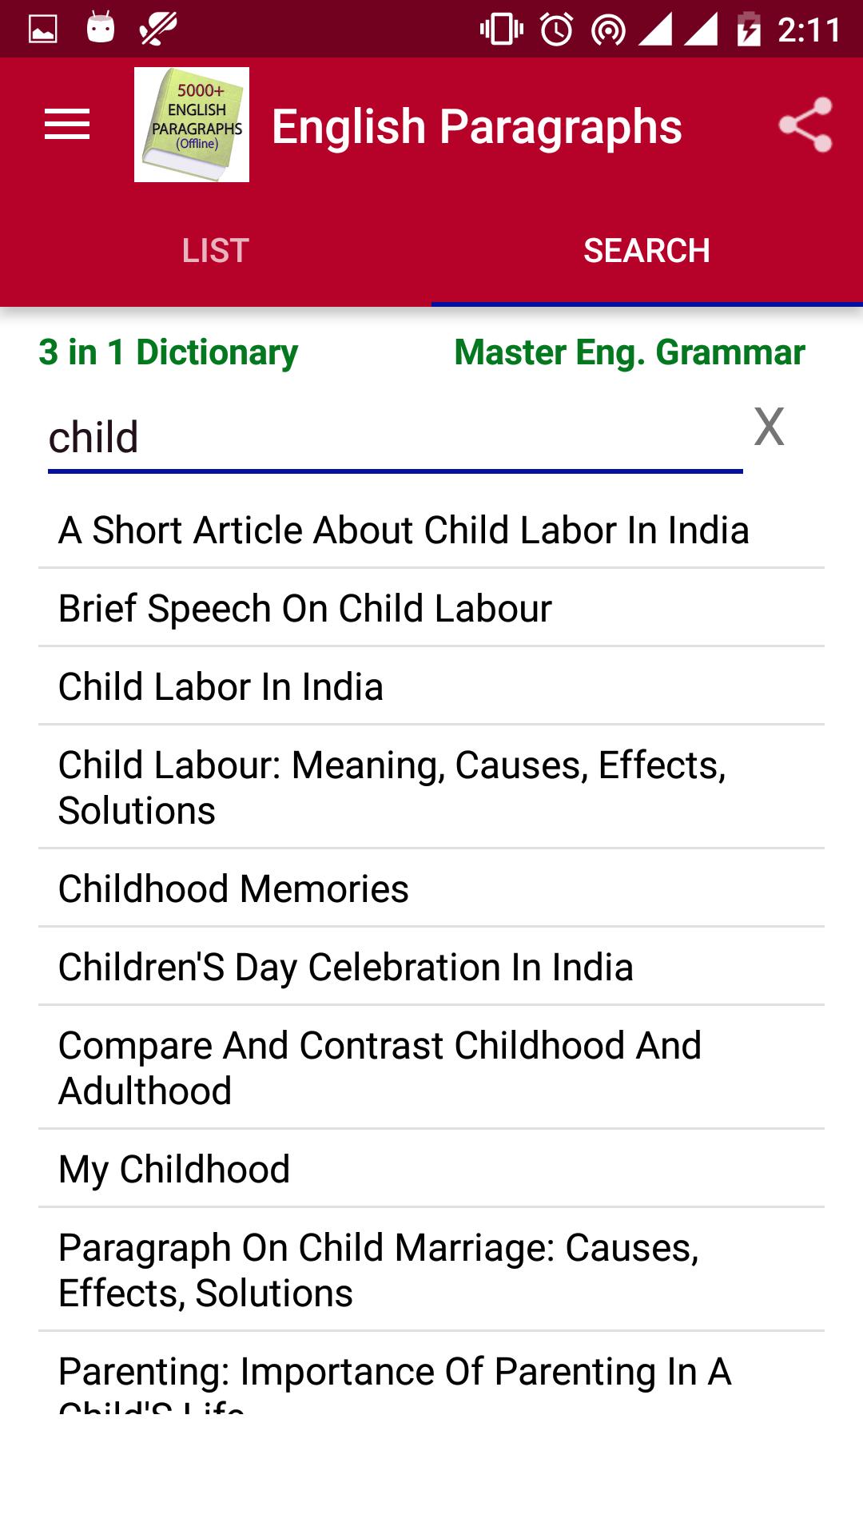The height and width of the screenshot is (1534, 863).
Task: Choose the My Childhood result
Action: click(431, 1169)
